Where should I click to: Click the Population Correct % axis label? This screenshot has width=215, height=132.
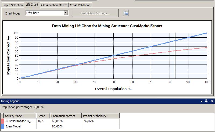point(8,55)
